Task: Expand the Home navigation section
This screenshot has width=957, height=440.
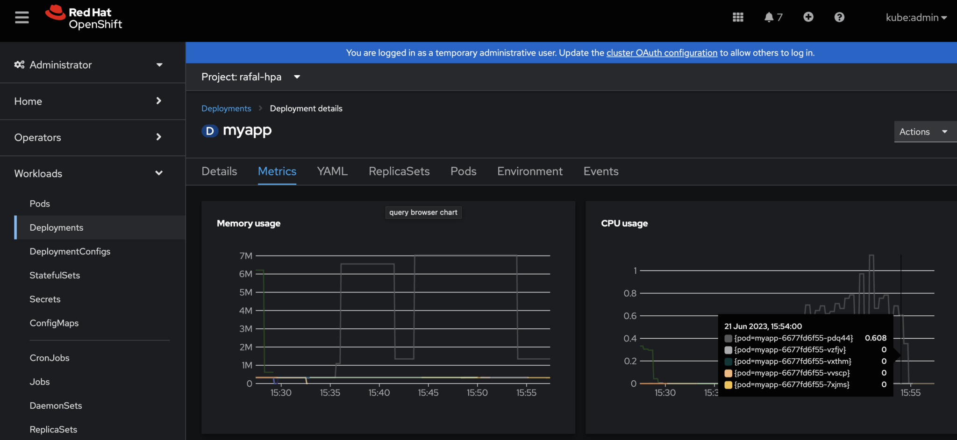Action: click(93, 101)
